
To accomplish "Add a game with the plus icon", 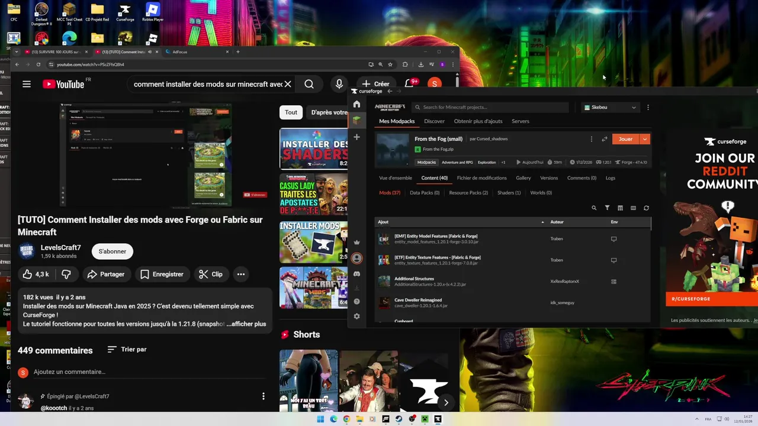I will pyautogui.click(x=356, y=137).
